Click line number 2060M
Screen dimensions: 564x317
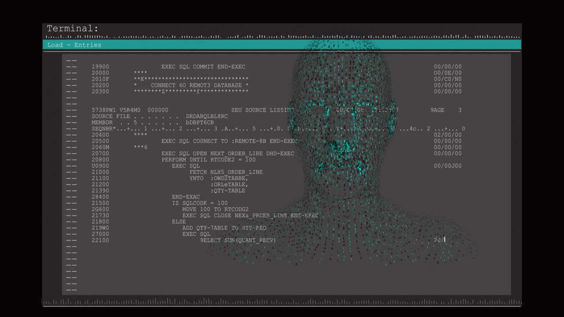[x=100, y=147]
